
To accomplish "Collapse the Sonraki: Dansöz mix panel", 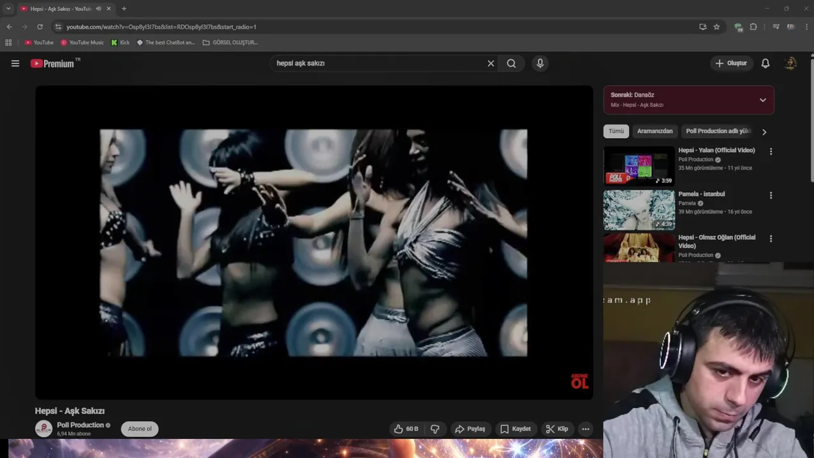I will pos(762,100).
